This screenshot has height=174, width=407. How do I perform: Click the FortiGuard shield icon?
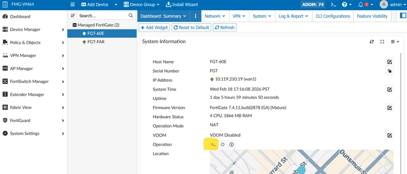pos(5,120)
